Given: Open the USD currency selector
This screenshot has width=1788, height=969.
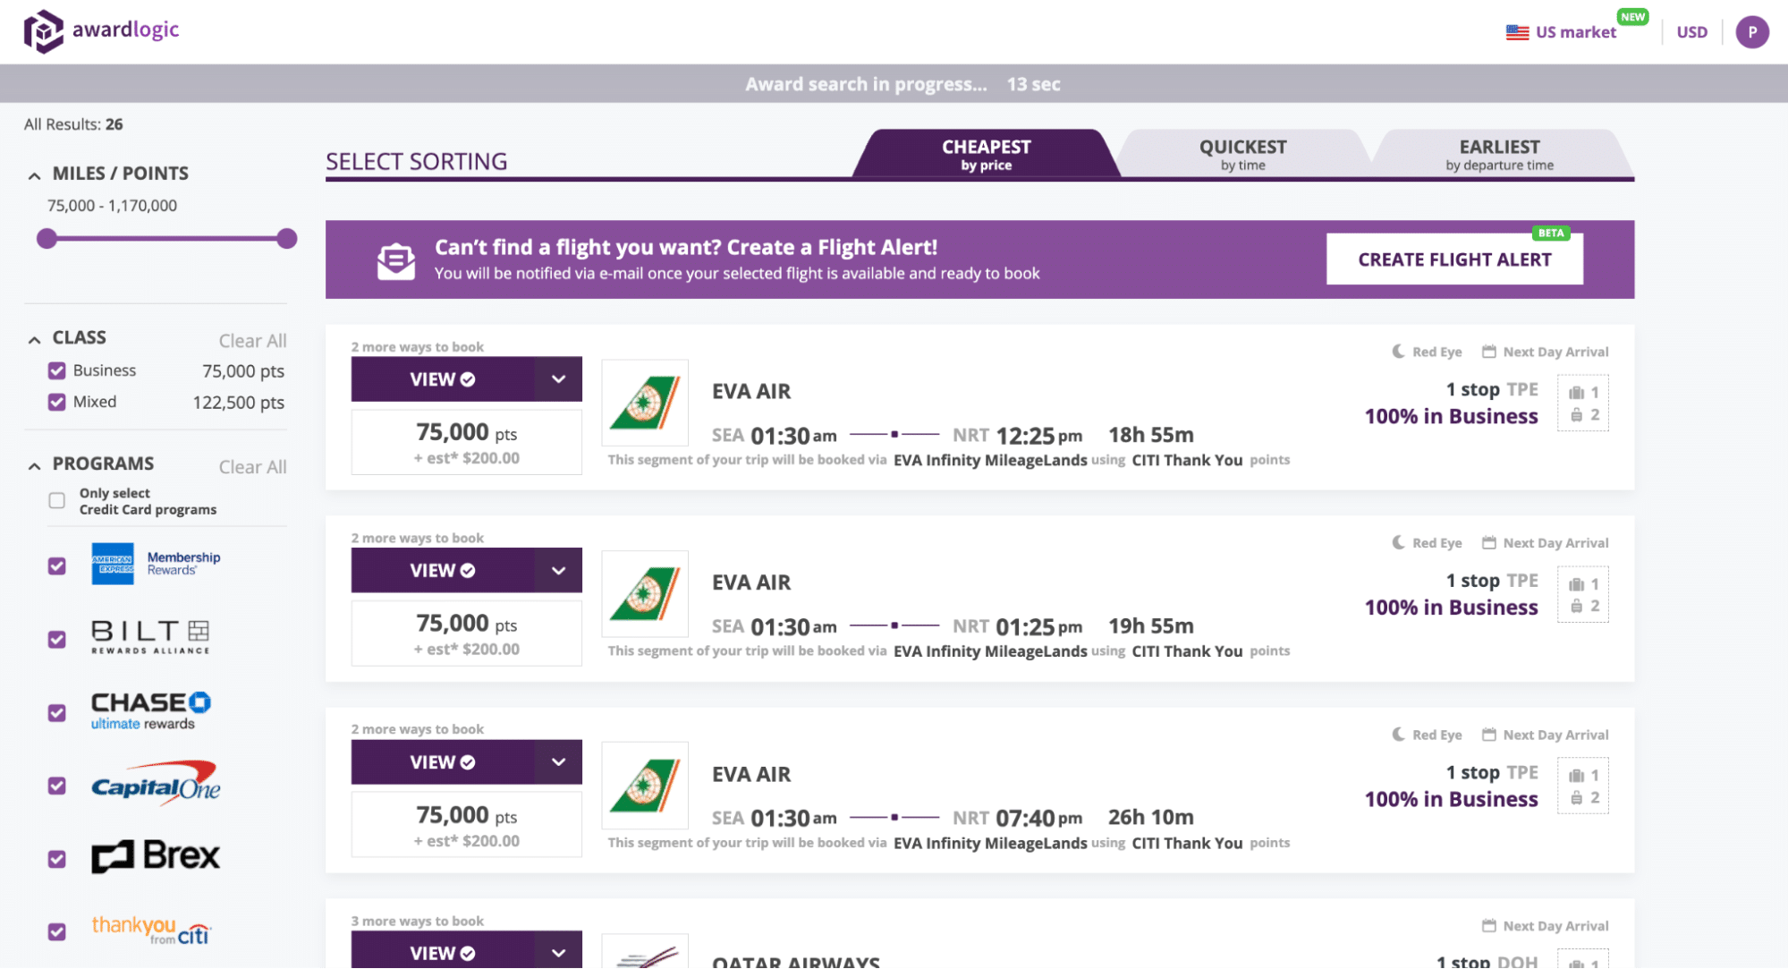Looking at the screenshot, I should click(x=1691, y=32).
